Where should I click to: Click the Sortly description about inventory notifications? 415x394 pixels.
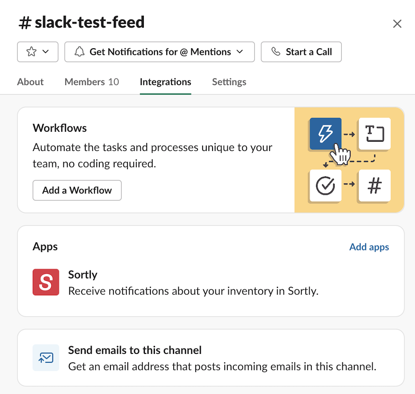tap(193, 291)
